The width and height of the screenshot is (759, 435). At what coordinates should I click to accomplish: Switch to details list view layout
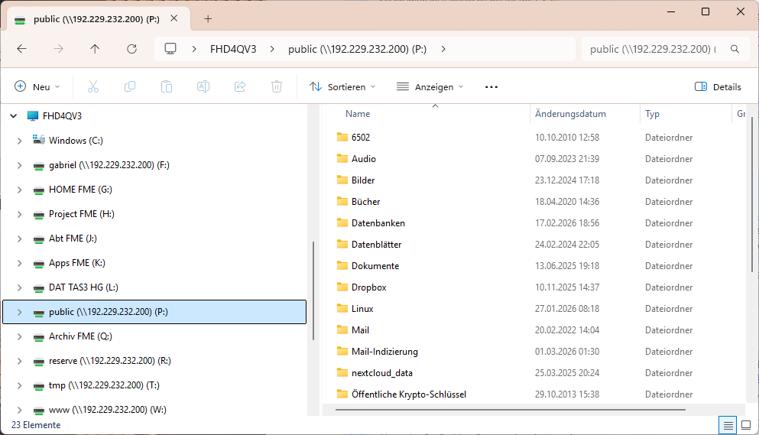point(728,425)
